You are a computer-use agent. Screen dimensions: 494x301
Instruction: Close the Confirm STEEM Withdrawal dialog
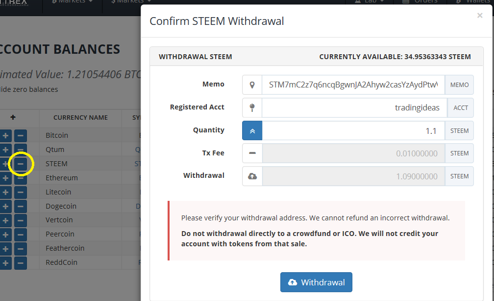point(480,16)
